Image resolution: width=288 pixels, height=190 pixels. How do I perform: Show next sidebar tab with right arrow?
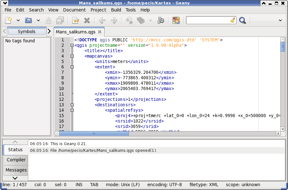tap(49, 31)
